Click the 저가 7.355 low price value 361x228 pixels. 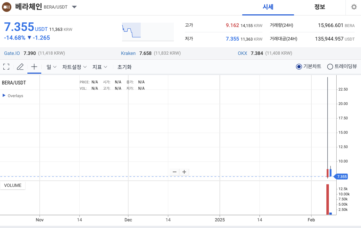[232, 39]
